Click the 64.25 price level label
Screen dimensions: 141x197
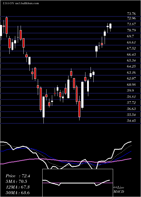click(x=132, y=66)
